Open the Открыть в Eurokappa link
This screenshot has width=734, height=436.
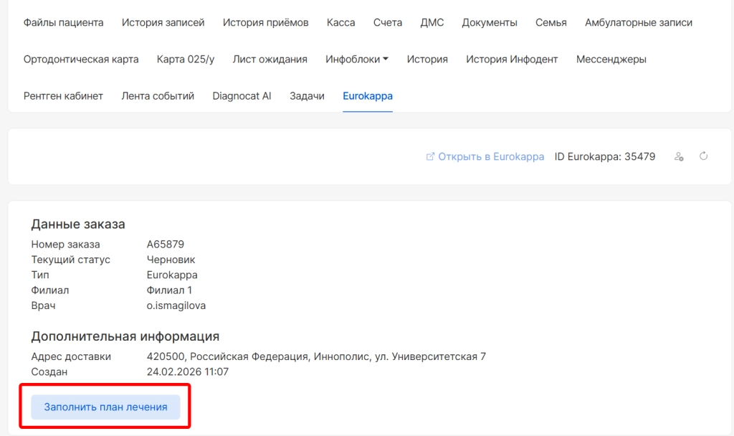[x=491, y=156]
